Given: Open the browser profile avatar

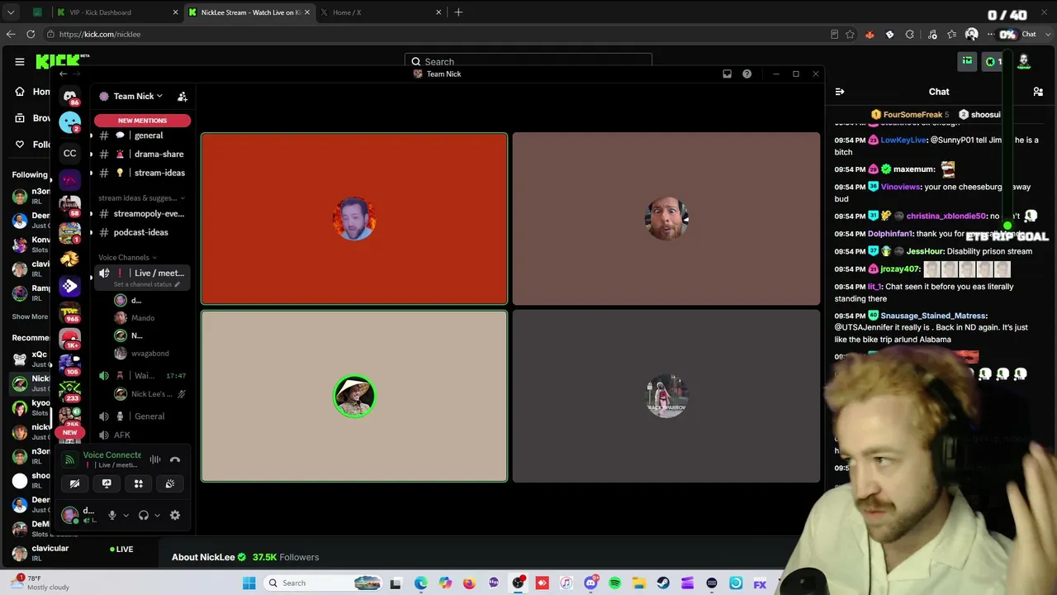Looking at the screenshot, I should pos(972,34).
